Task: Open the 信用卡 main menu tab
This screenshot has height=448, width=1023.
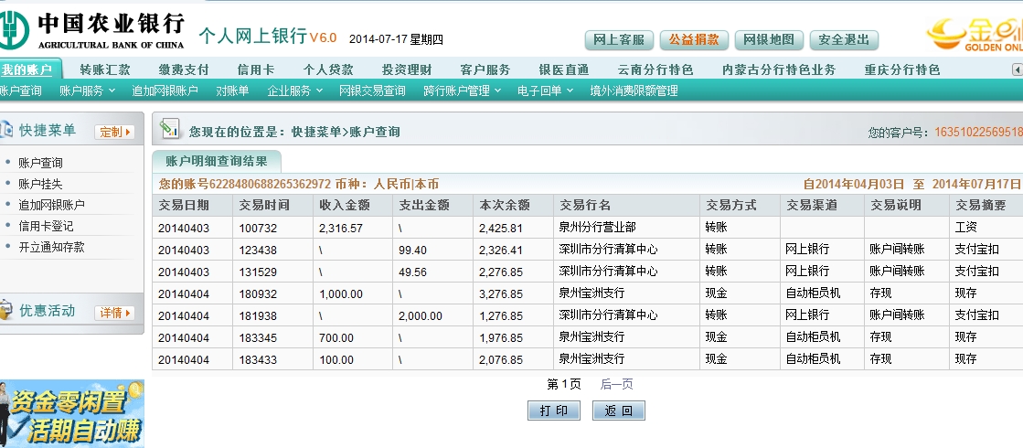Action: point(256,69)
